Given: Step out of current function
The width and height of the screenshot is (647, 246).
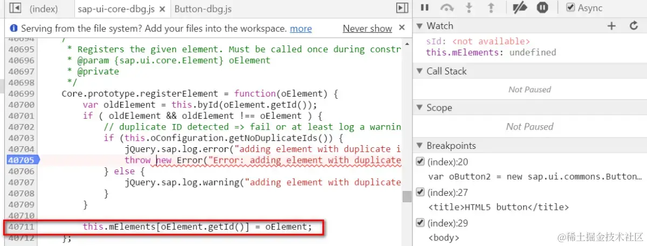Looking at the screenshot, I should click(x=491, y=8).
